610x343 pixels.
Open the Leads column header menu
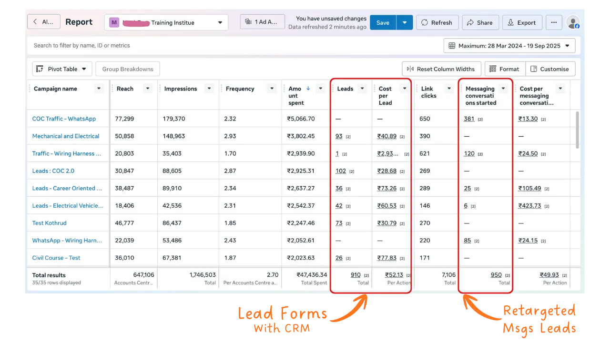coord(363,89)
